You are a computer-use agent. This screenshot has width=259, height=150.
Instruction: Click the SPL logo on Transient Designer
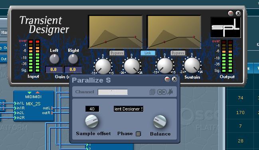225,28
